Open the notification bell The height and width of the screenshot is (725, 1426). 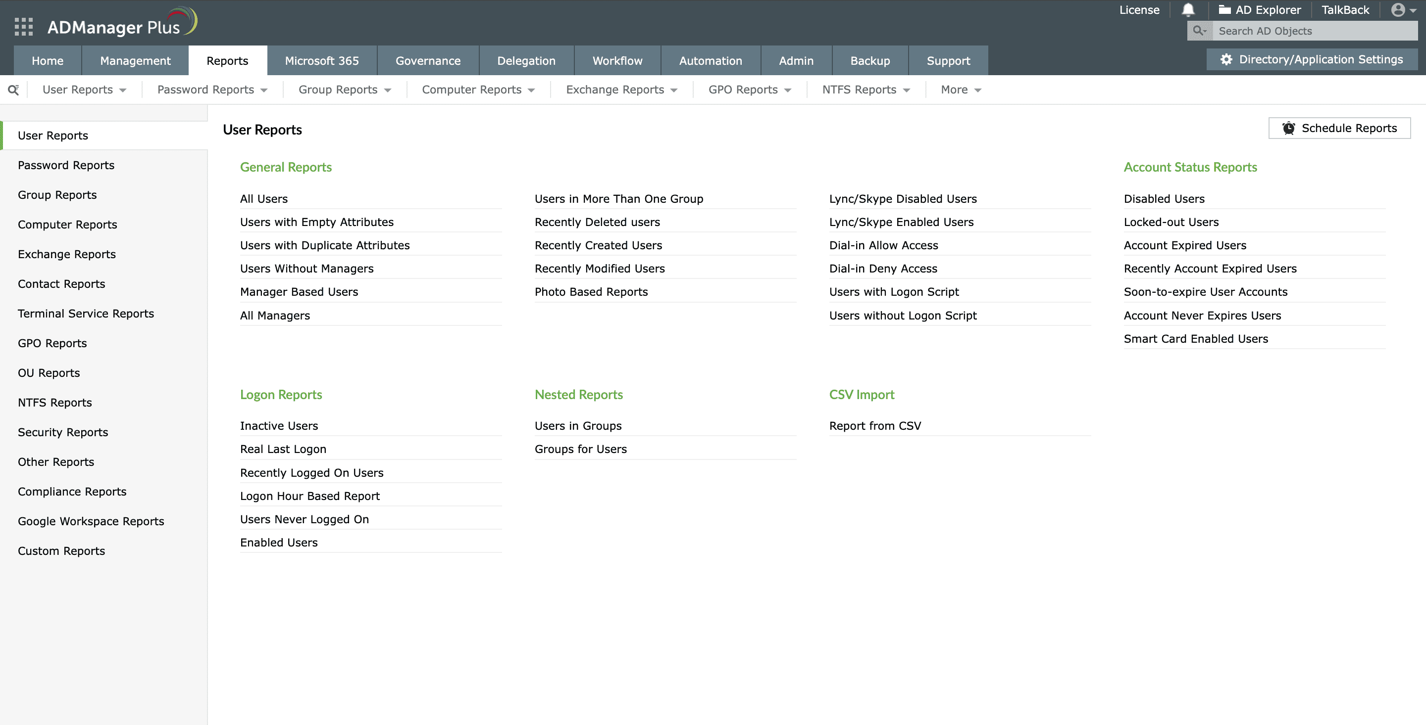tap(1189, 10)
